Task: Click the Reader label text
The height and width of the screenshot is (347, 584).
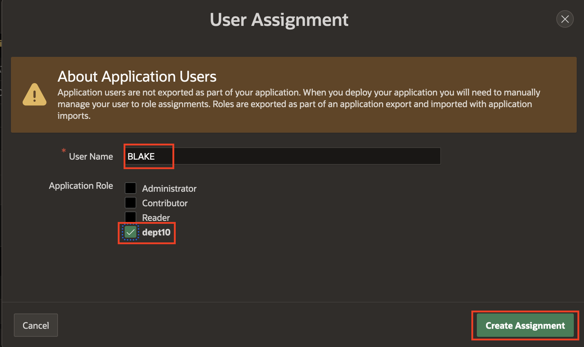Action: coord(156,217)
